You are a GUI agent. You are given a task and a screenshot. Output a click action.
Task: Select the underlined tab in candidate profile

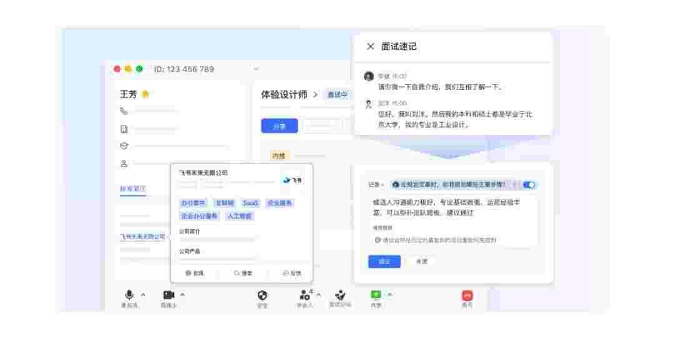pos(133,188)
